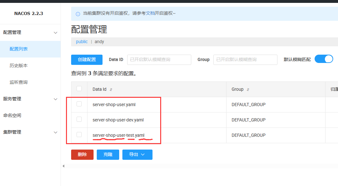338x186 pixels.
Task: Check the box for server-shop-user-test.yaml row
Action: pyautogui.click(x=79, y=135)
